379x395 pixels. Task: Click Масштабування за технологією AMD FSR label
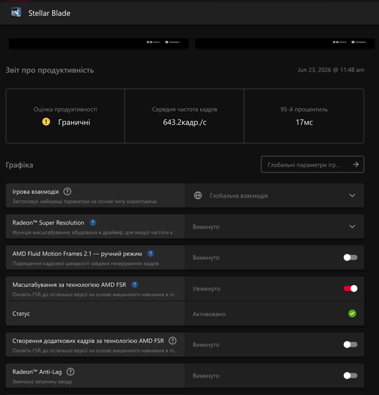[x=69, y=285]
